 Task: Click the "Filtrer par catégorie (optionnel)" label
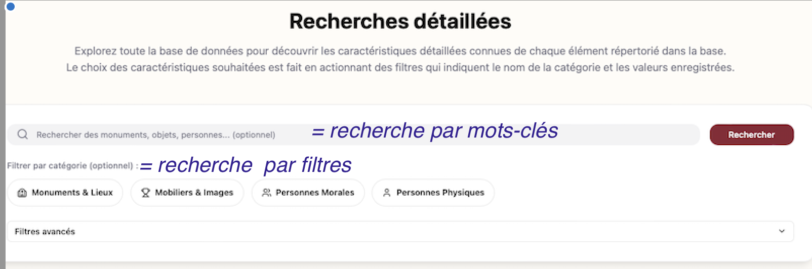[70, 166]
